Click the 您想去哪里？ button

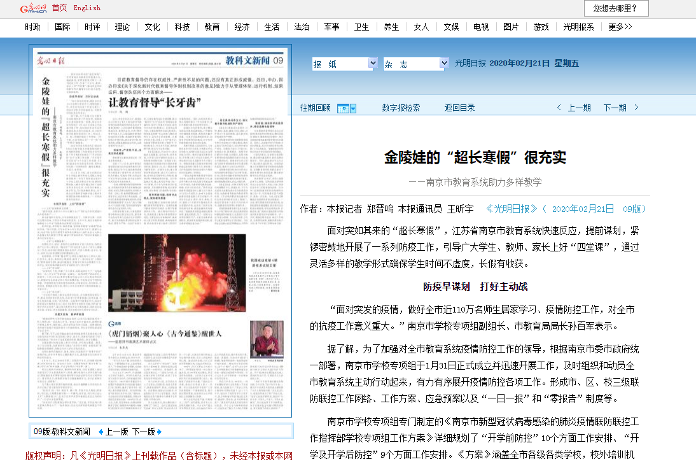(x=616, y=8)
